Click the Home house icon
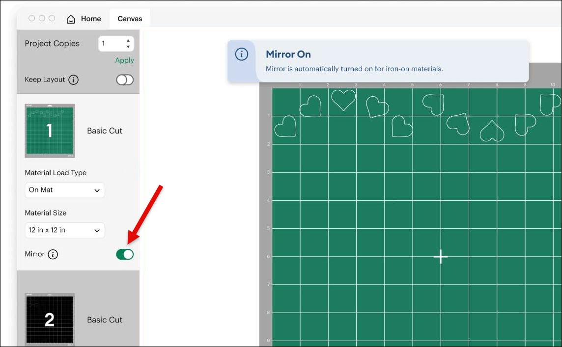The width and height of the screenshot is (562, 347). 71,19
